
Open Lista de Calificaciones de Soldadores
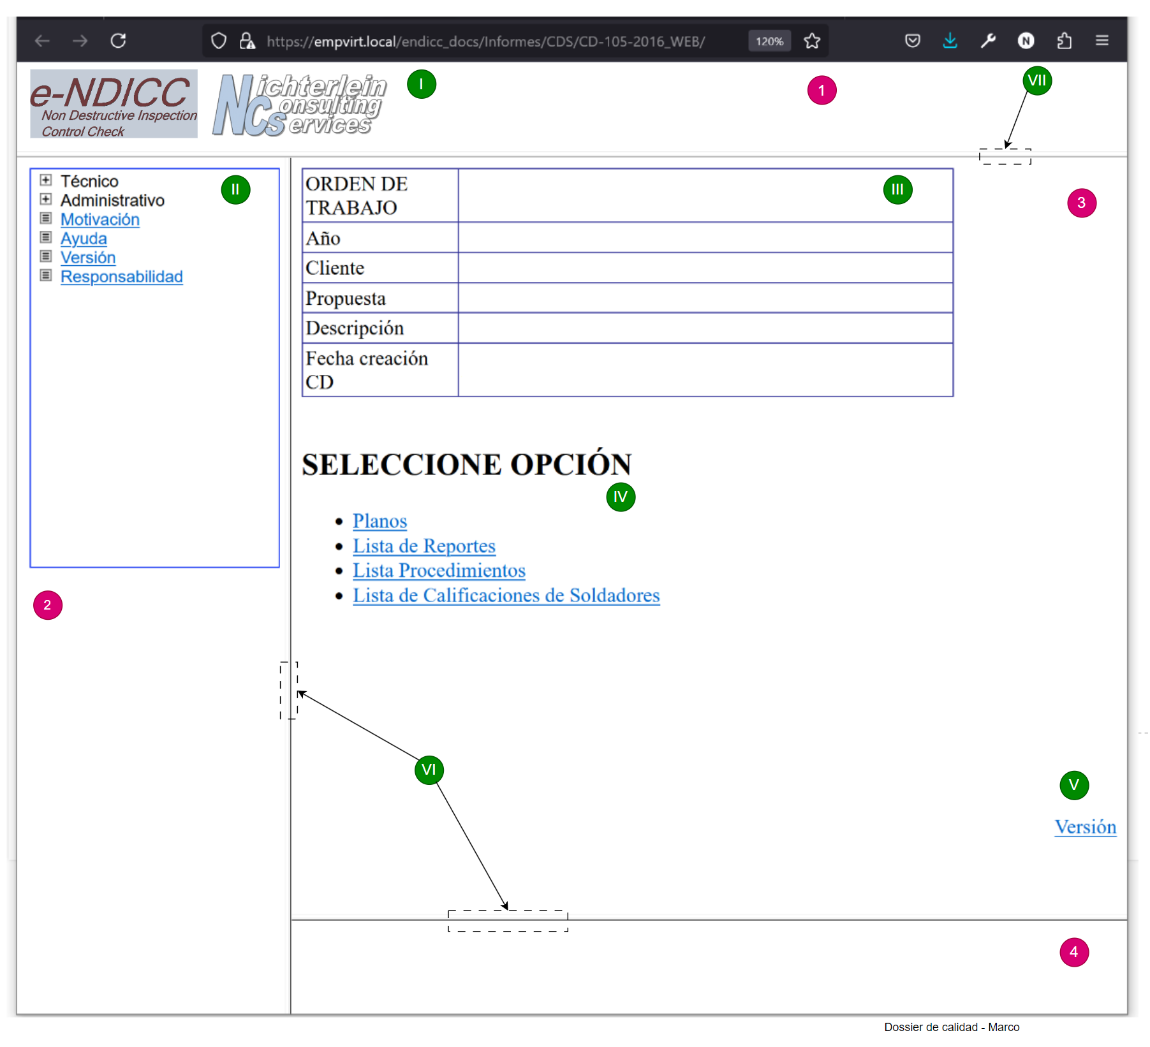click(x=506, y=595)
